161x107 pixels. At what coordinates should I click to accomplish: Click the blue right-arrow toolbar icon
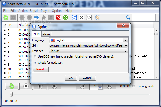pyautogui.click(x=36, y=17)
